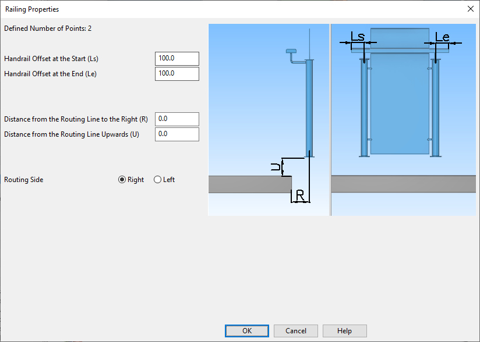Click 'Distance from the Routing Line Upwards (U)' label

[72, 134]
